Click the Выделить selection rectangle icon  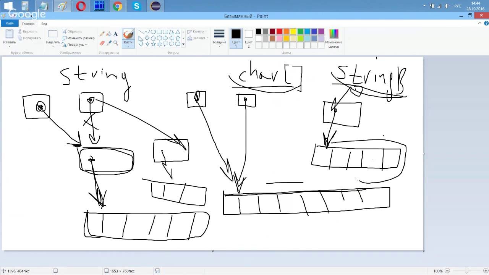(53, 34)
